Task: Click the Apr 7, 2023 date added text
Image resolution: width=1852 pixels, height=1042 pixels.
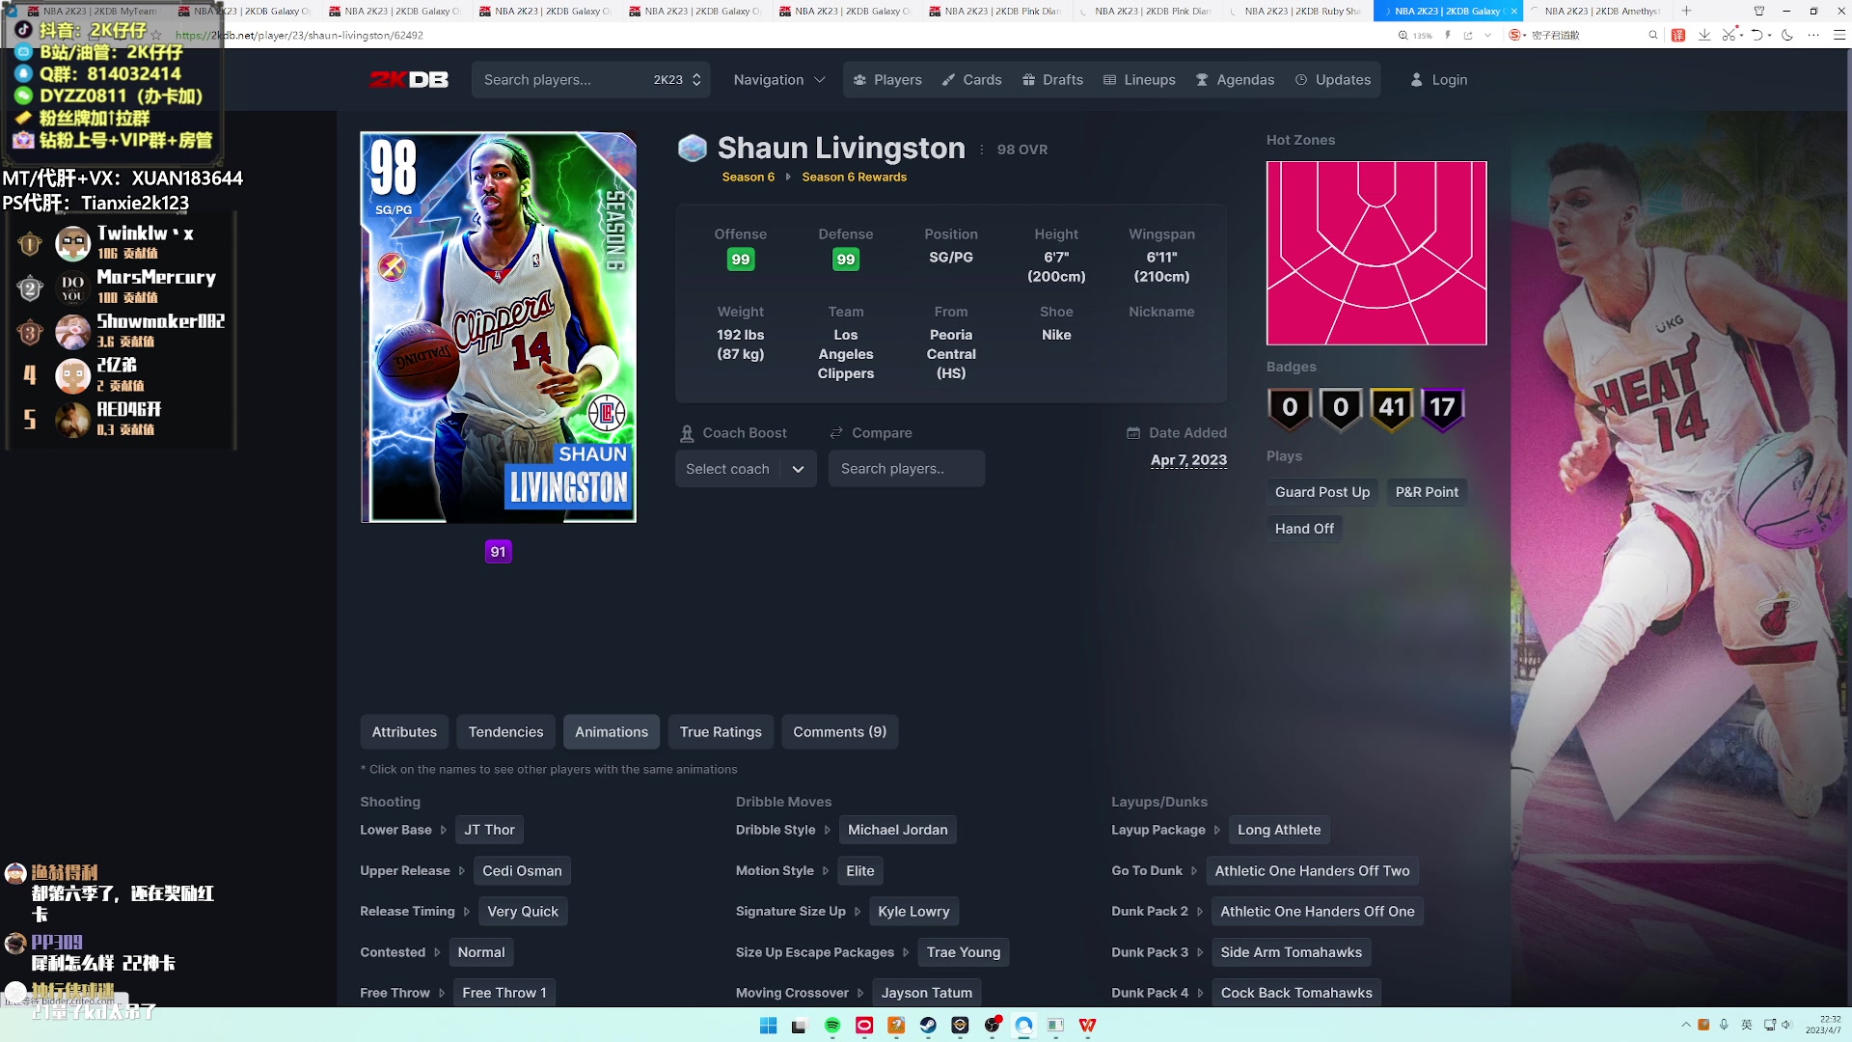Action: coord(1188,460)
